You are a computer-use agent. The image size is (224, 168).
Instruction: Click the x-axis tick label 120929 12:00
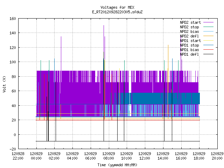pos(145,156)
